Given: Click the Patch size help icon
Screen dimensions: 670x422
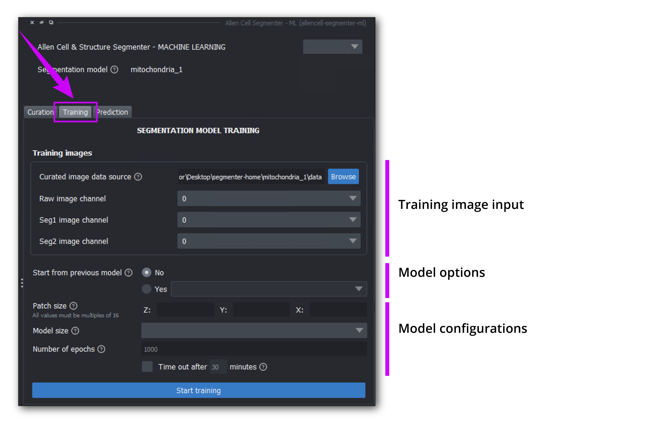Looking at the screenshot, I should click(73, 306).
